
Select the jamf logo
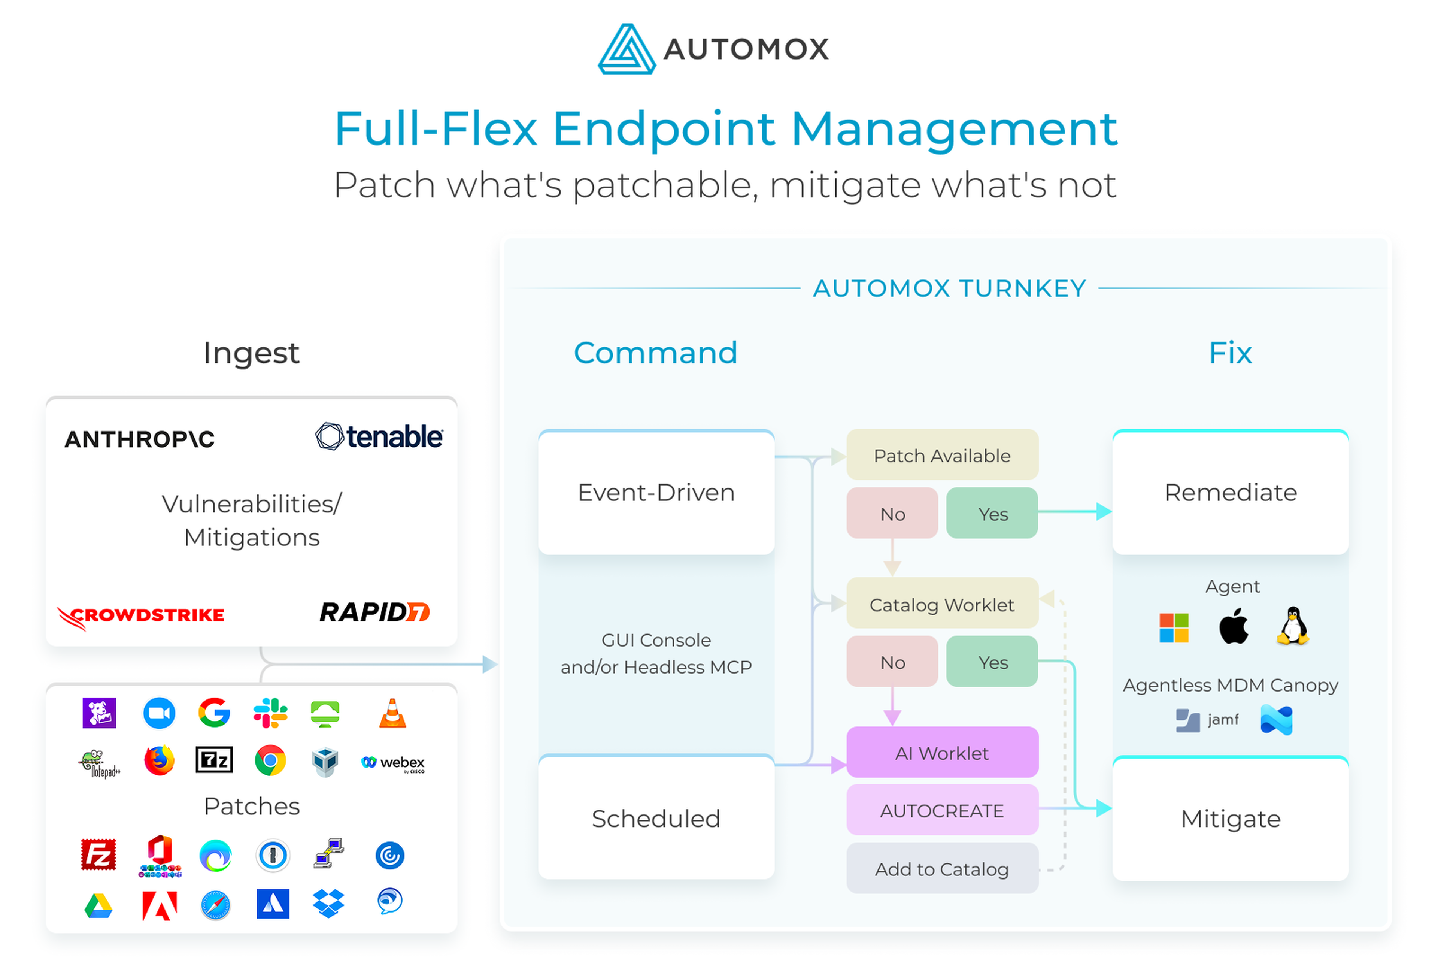(x=1208, y=721)
